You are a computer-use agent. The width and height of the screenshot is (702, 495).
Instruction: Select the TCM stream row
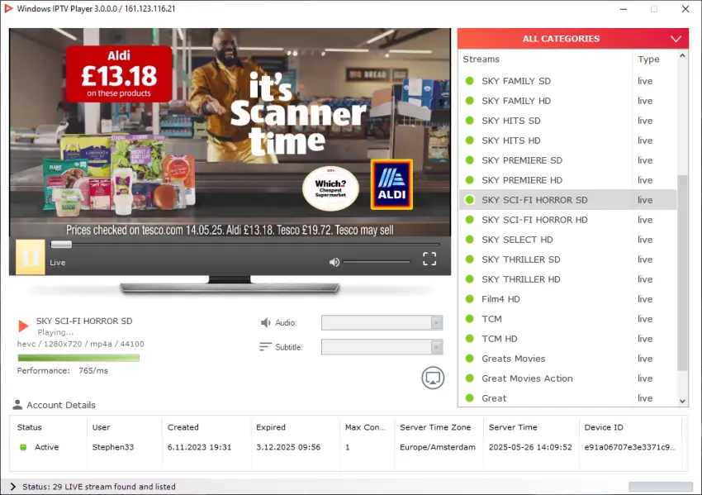[567, 319]
